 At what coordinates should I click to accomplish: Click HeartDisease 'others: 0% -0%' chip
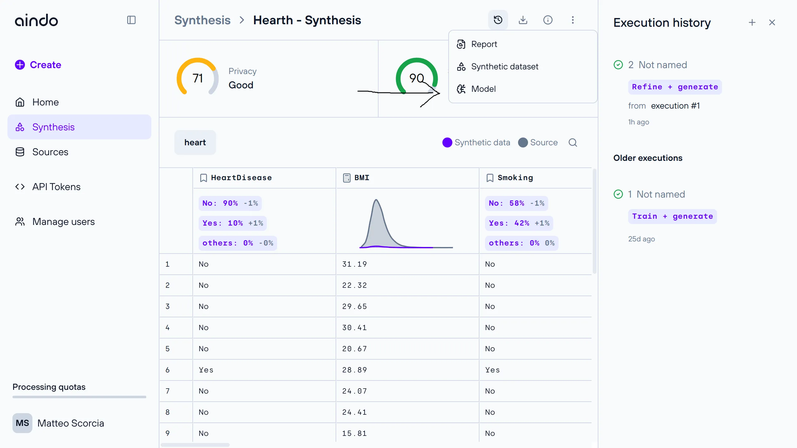click(238, 243)
